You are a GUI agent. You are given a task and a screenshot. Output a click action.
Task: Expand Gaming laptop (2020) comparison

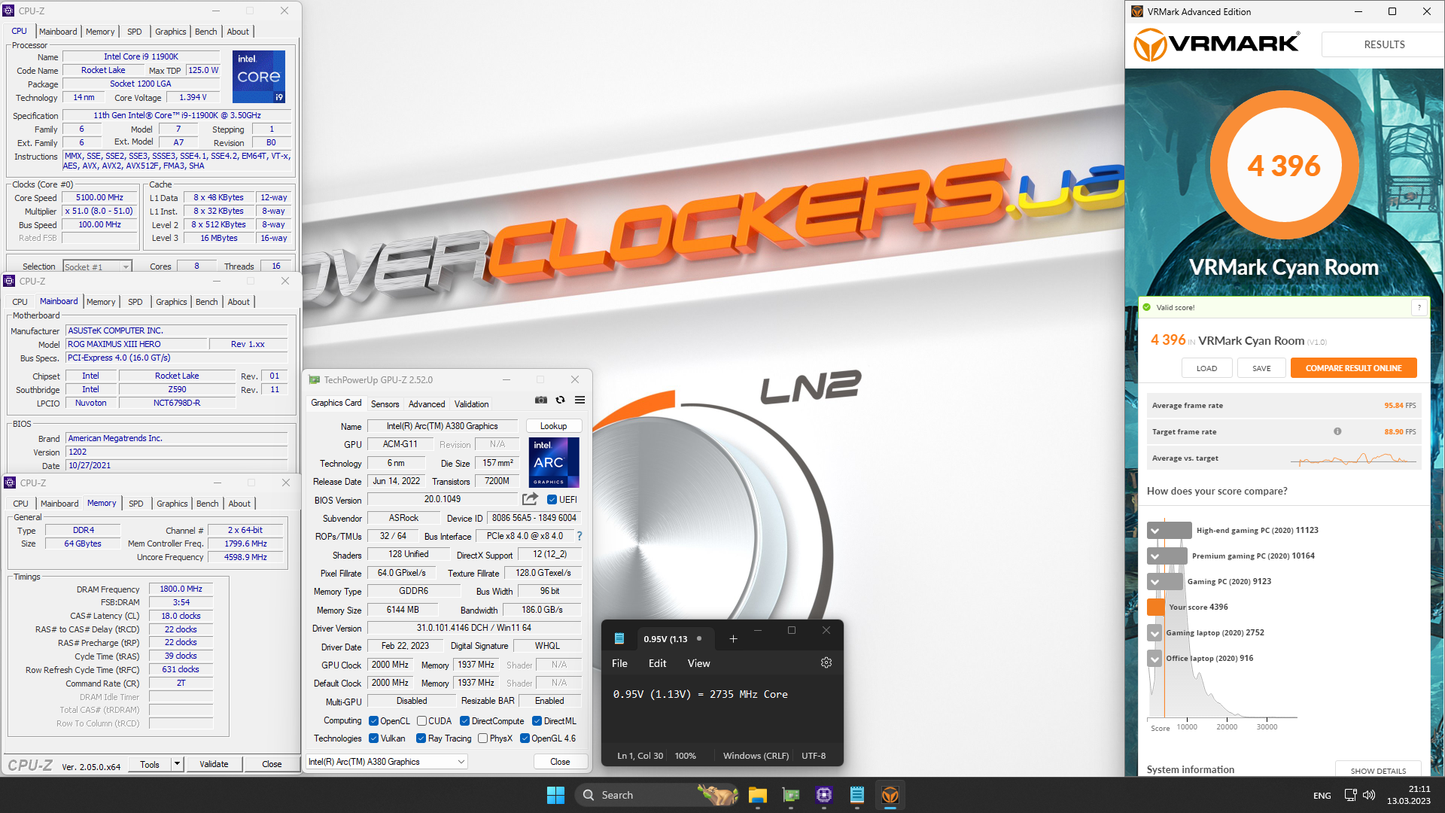coord(1154,633)
